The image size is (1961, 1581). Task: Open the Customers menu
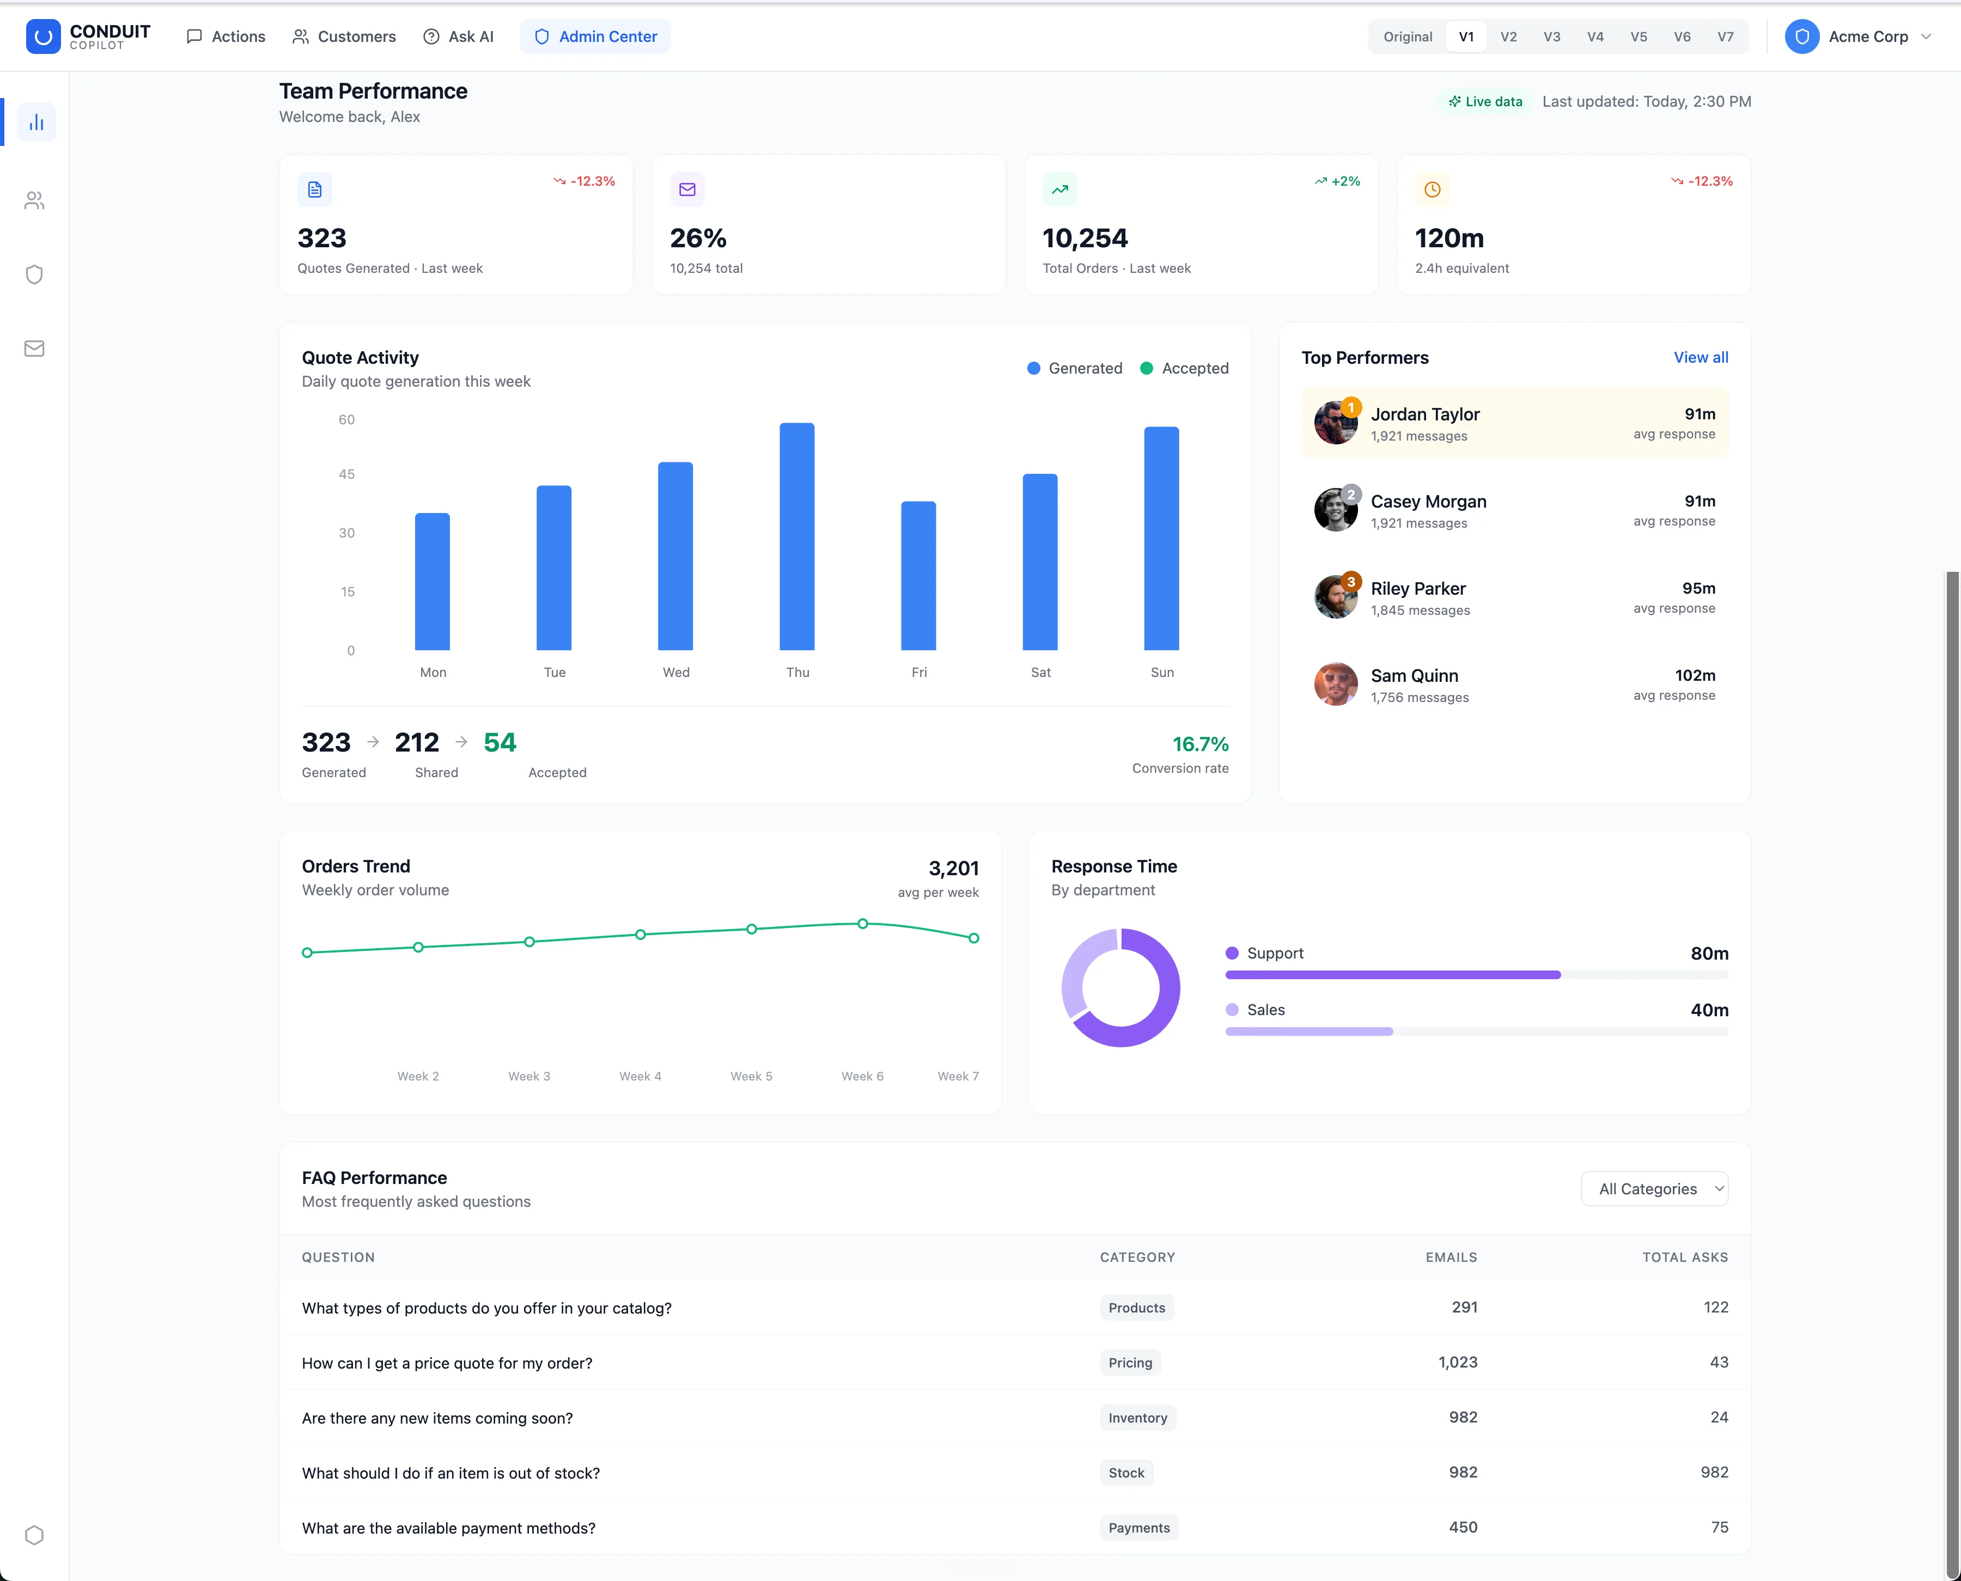point(344,36)
